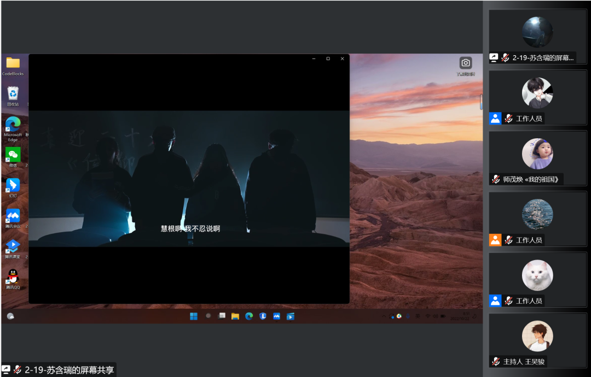Open the WeChat (微信) desktop shortcut
The width and height of the screenshot is (591, 377).
click(13, 155)
